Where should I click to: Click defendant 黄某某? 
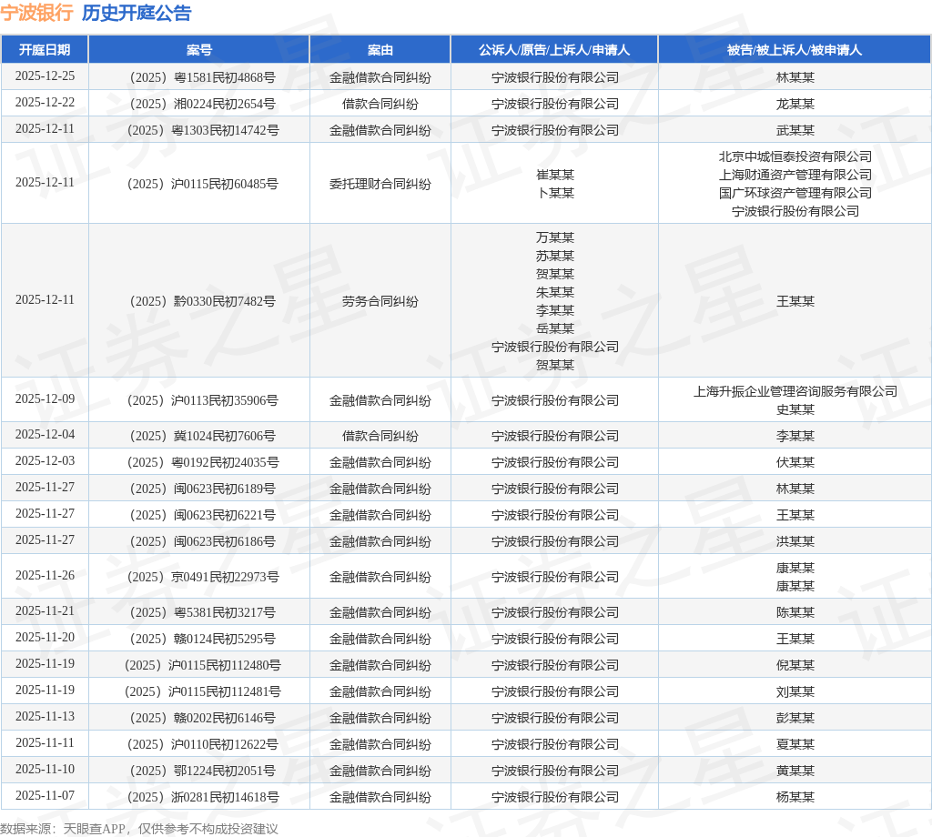(x=795, y=771)
